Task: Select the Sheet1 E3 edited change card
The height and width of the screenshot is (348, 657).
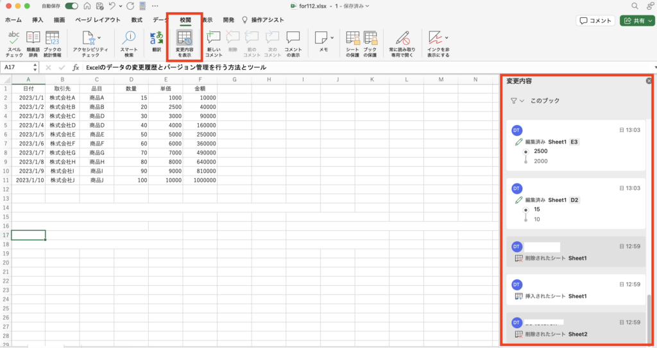Action: click(x=576, y=145)
